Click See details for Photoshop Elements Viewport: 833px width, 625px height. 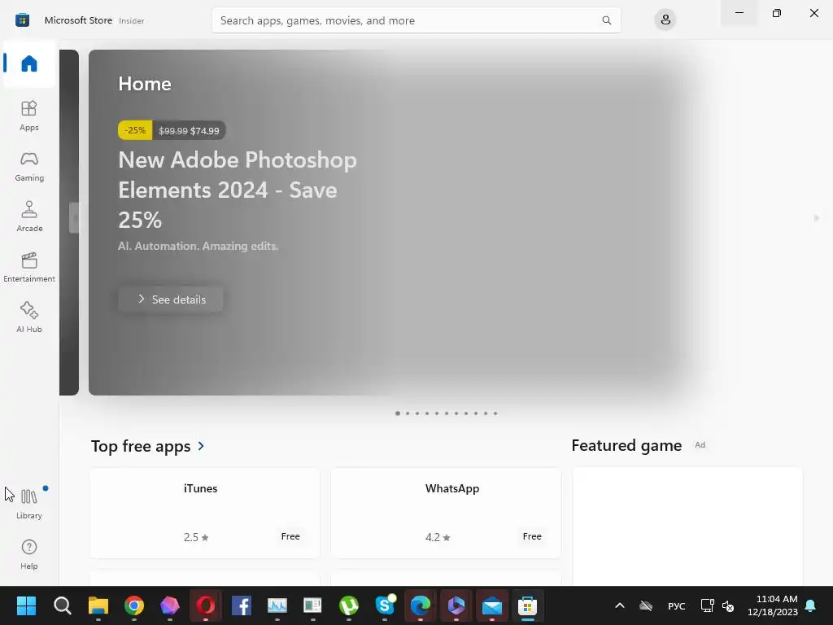coord(171,299)
